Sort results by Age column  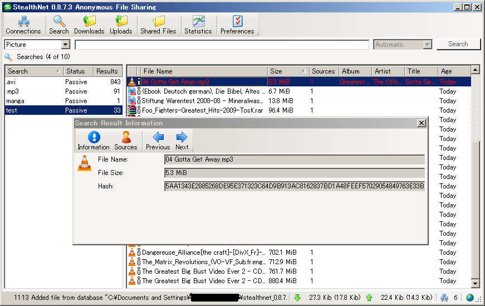click(454, 71)
